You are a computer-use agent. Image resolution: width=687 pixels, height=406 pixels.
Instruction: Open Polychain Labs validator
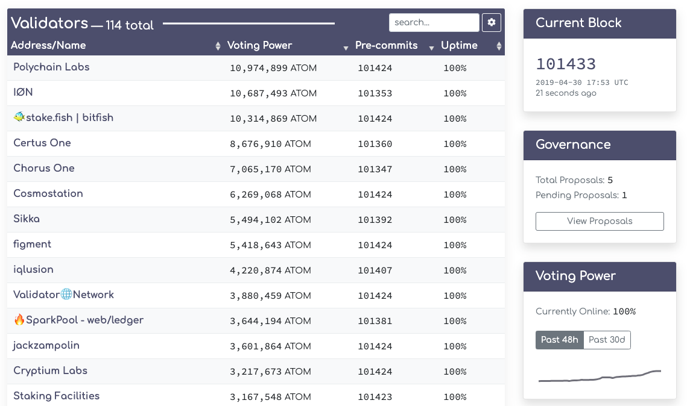[51, 67]
